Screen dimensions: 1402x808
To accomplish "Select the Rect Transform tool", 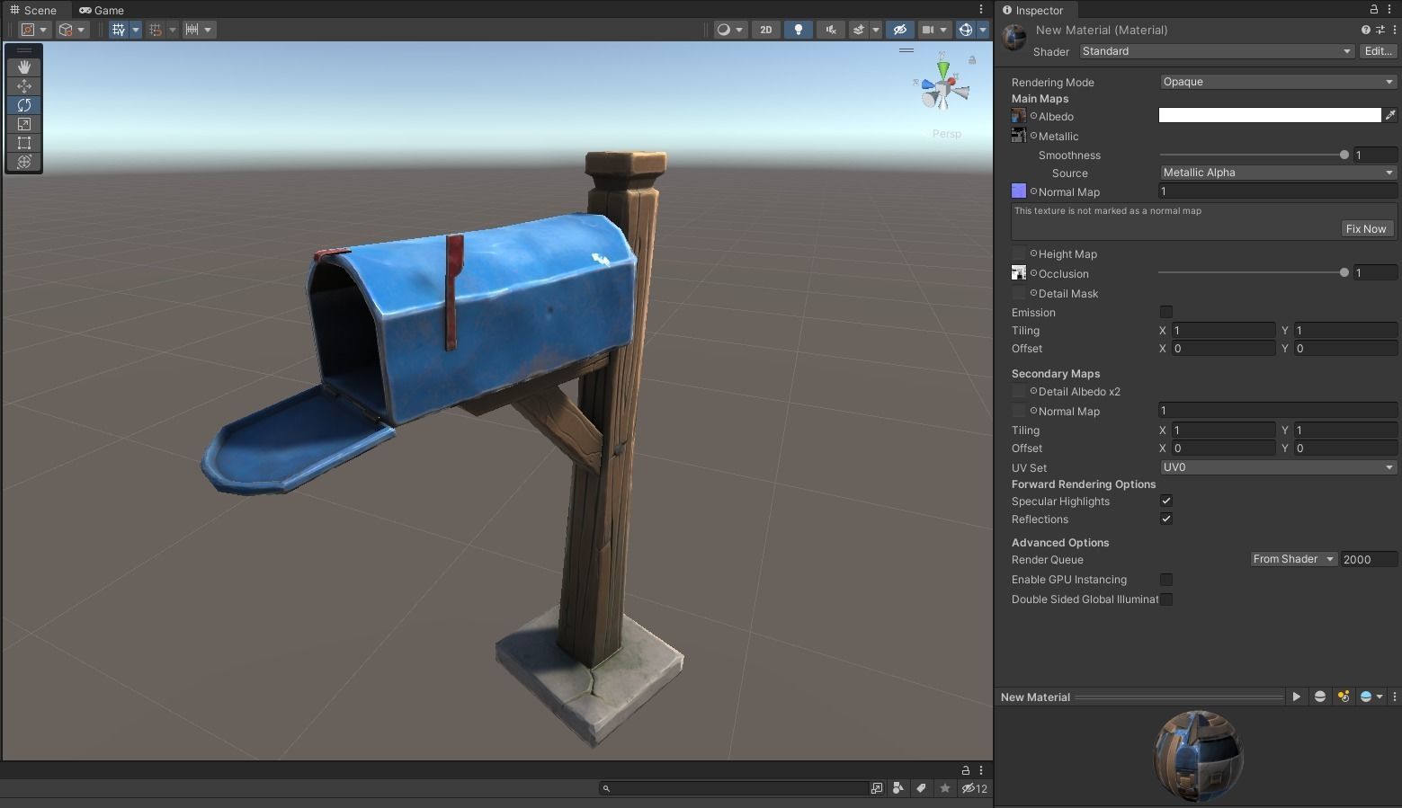I will pyautogui.click(x=24, y=143).
